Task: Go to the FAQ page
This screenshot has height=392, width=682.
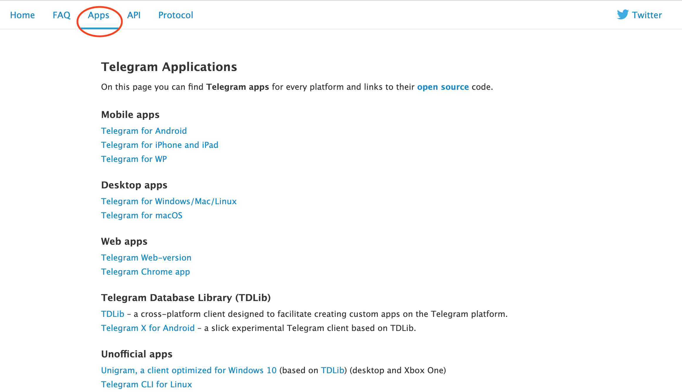Action: pyautogui.click(x=61, y=15)
